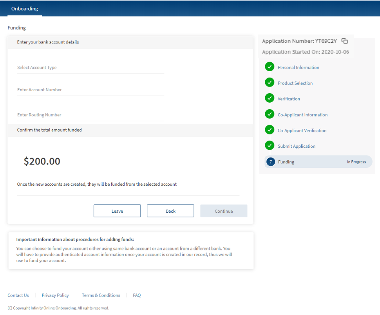
Task: Open the Contact Us link
Action: pyautogui.click(x=18, y=295)
